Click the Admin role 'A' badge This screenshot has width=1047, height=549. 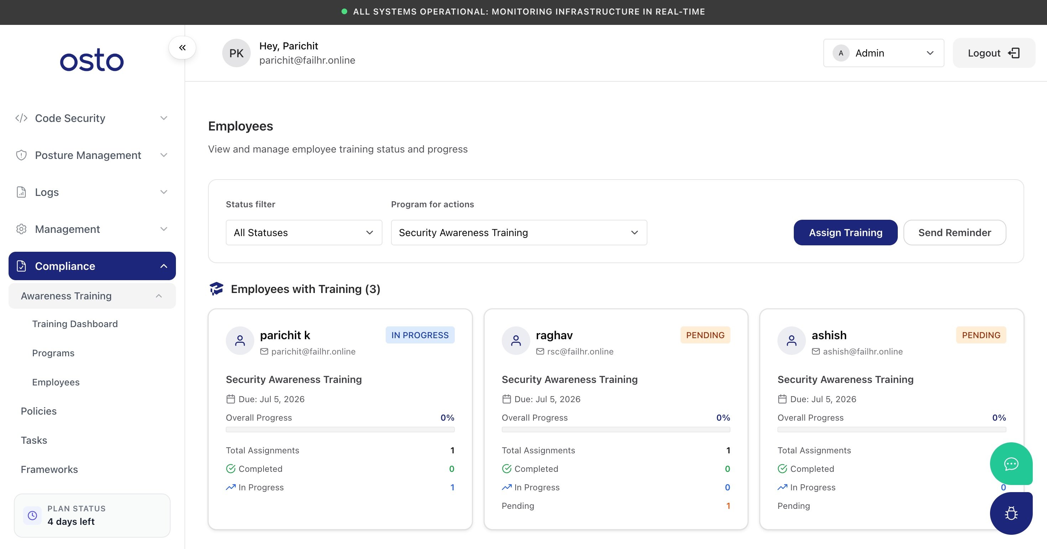[841, 53]
